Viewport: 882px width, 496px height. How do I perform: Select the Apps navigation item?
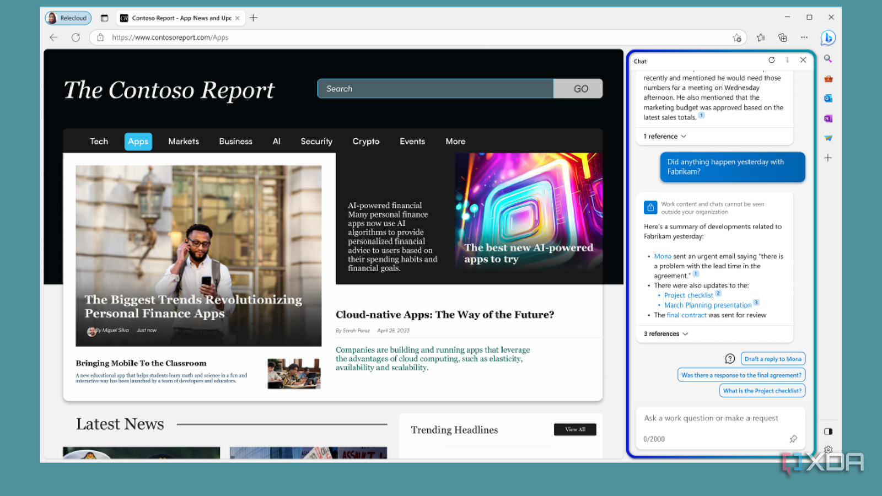click(x=138, y=141)
